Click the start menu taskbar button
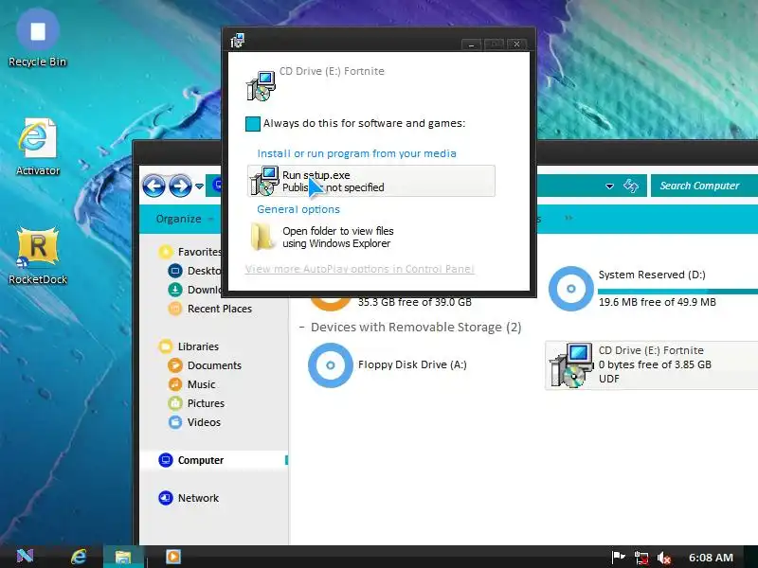The width and height of the screenshot is (758, 568). [25, 557]
